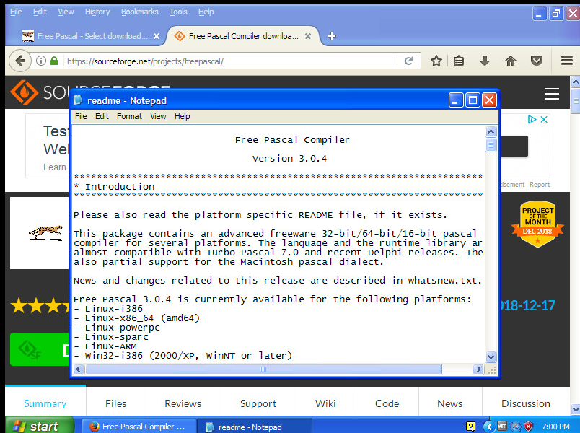Click the red security shield tray icon
The image size is (580, 433).
[527, 427]
